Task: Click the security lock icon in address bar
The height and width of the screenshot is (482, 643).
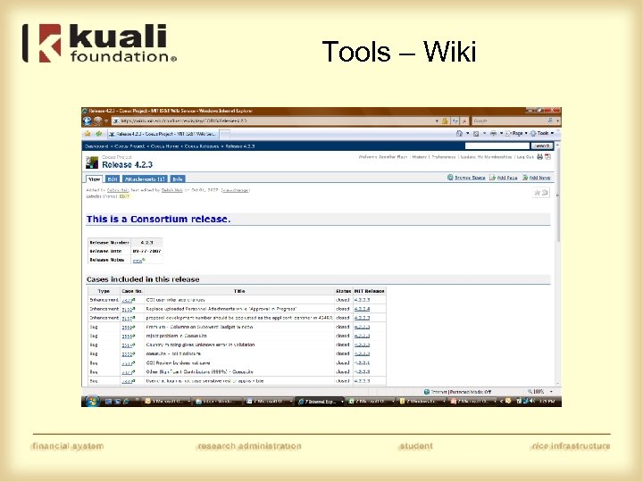Action: click(445, 120)
